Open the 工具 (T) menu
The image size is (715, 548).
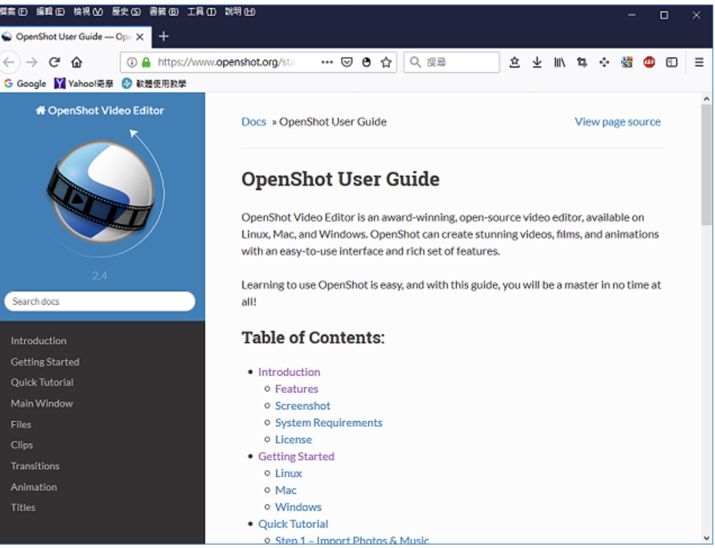pos(202,11)
